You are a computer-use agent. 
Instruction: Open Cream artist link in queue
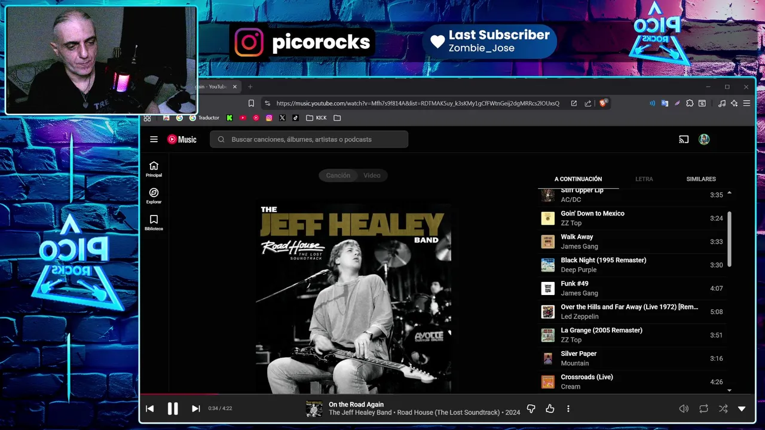point(570,386)
